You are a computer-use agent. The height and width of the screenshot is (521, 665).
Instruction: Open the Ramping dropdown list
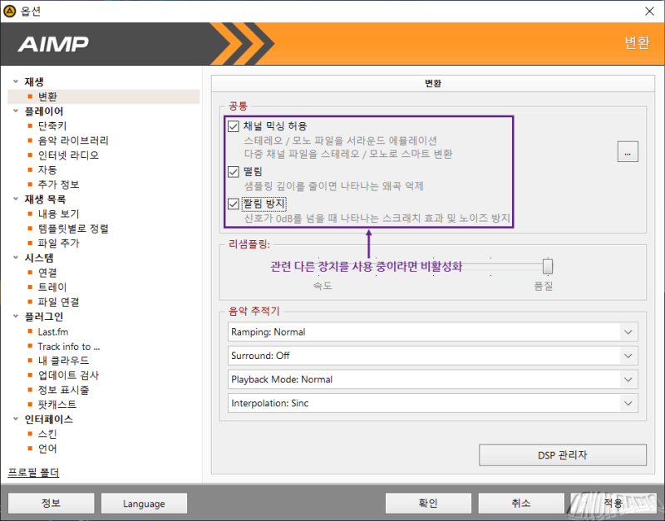[629, 332]
